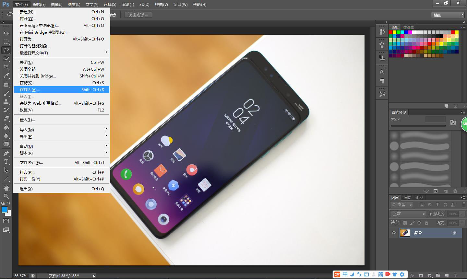
Task: Select the Pen tool
Action: click(6, 153)
